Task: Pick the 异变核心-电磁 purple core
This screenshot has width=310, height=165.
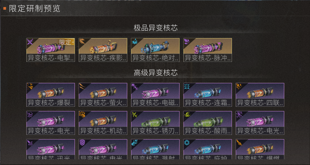Action: click(155, 95)
